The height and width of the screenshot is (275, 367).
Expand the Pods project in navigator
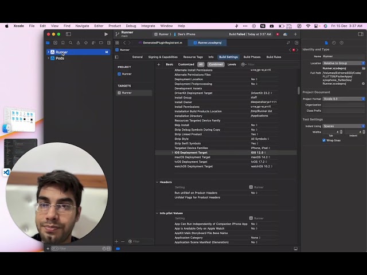[48, 58]
